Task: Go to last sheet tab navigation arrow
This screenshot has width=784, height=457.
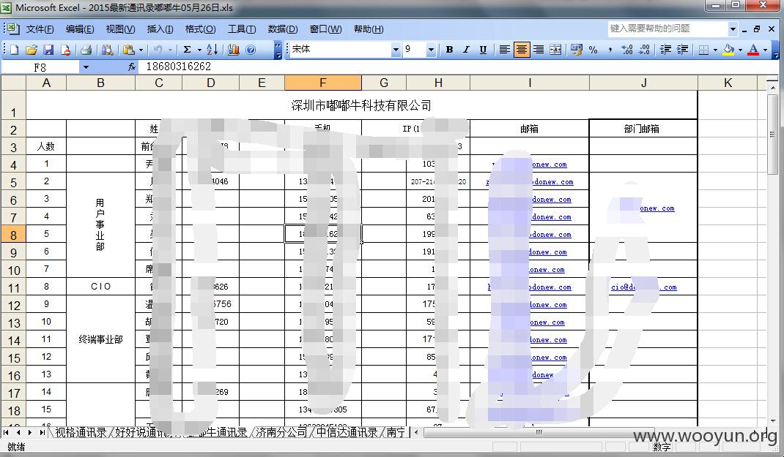Action: (x=42, y=433)
